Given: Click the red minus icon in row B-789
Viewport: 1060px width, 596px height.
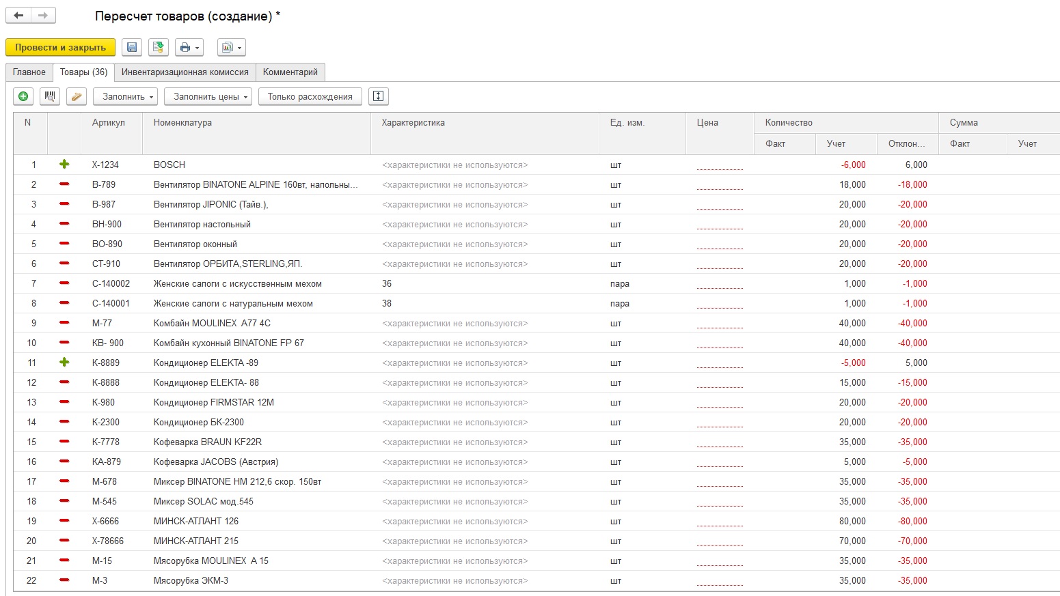Looking at the screenshot, I should coord(64,184).
